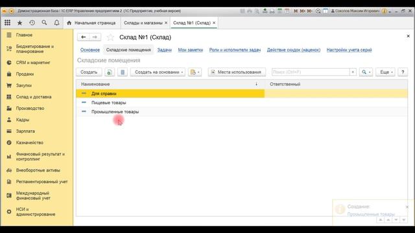Open the Мои заметки link

pos(190,50)
